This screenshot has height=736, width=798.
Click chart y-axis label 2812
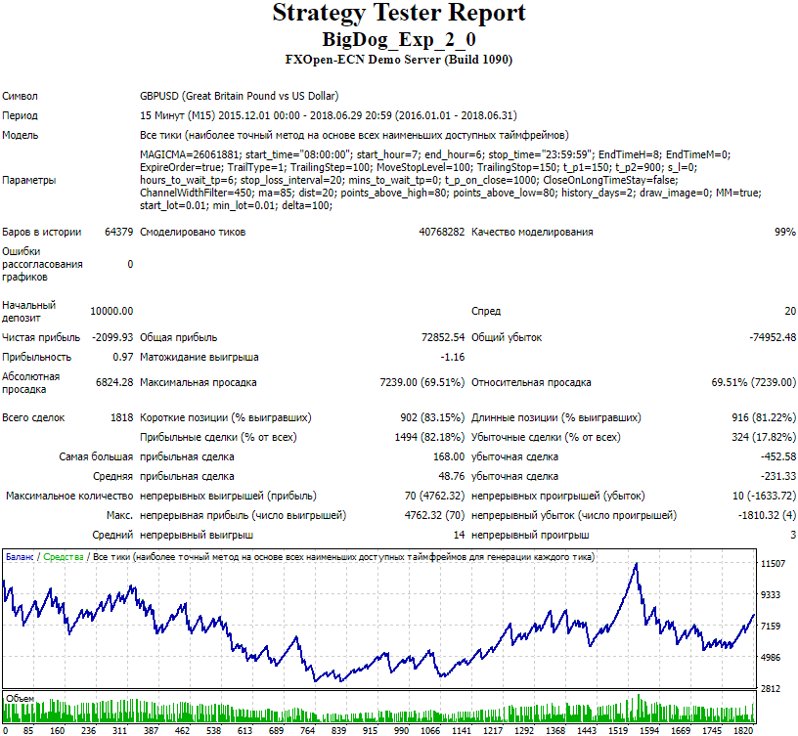pyautogui.click(x=771, y=689)
